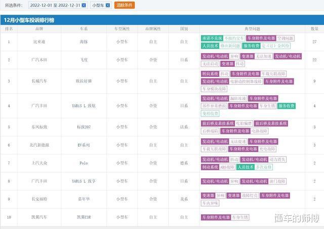324x229 pixels.
Task: Click the 故障灯亮 issue tag
Action: click(x=250, y=196)
